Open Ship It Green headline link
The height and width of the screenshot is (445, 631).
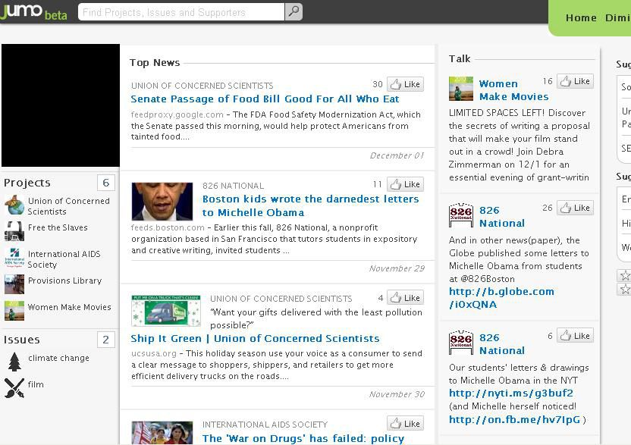point(255,338)
